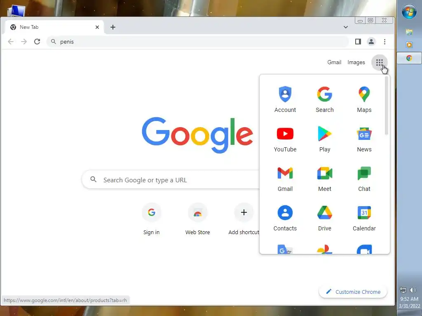The height and width of the screenshot is (316, 422).
Task: Open Chrome three-dot menu
Action: [x=384, y=42]
